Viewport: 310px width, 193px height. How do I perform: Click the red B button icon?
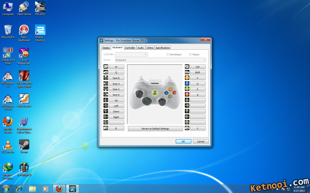point(187,95)
